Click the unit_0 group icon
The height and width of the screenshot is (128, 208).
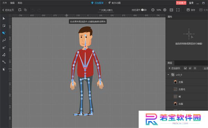[173, 75]
